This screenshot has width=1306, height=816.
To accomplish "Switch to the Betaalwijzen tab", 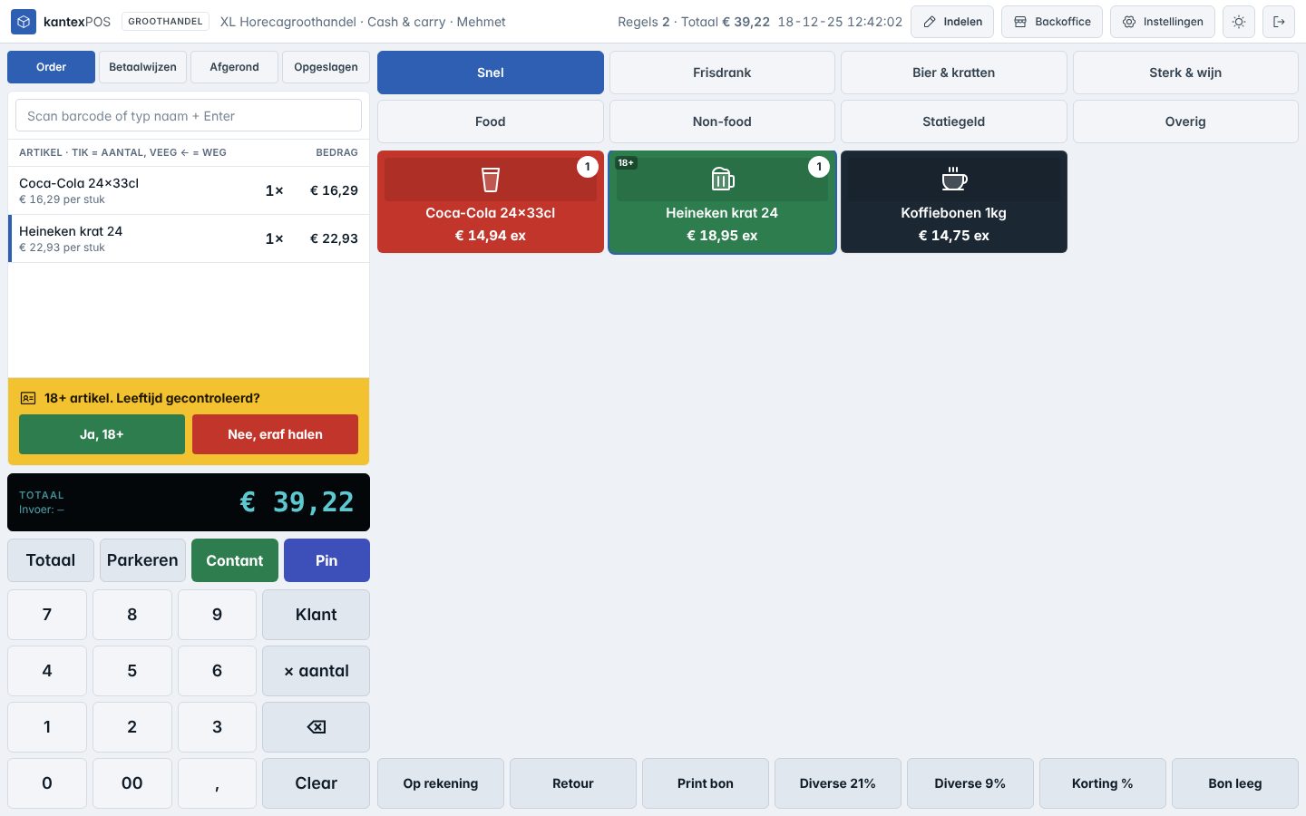I will (142, 67).
